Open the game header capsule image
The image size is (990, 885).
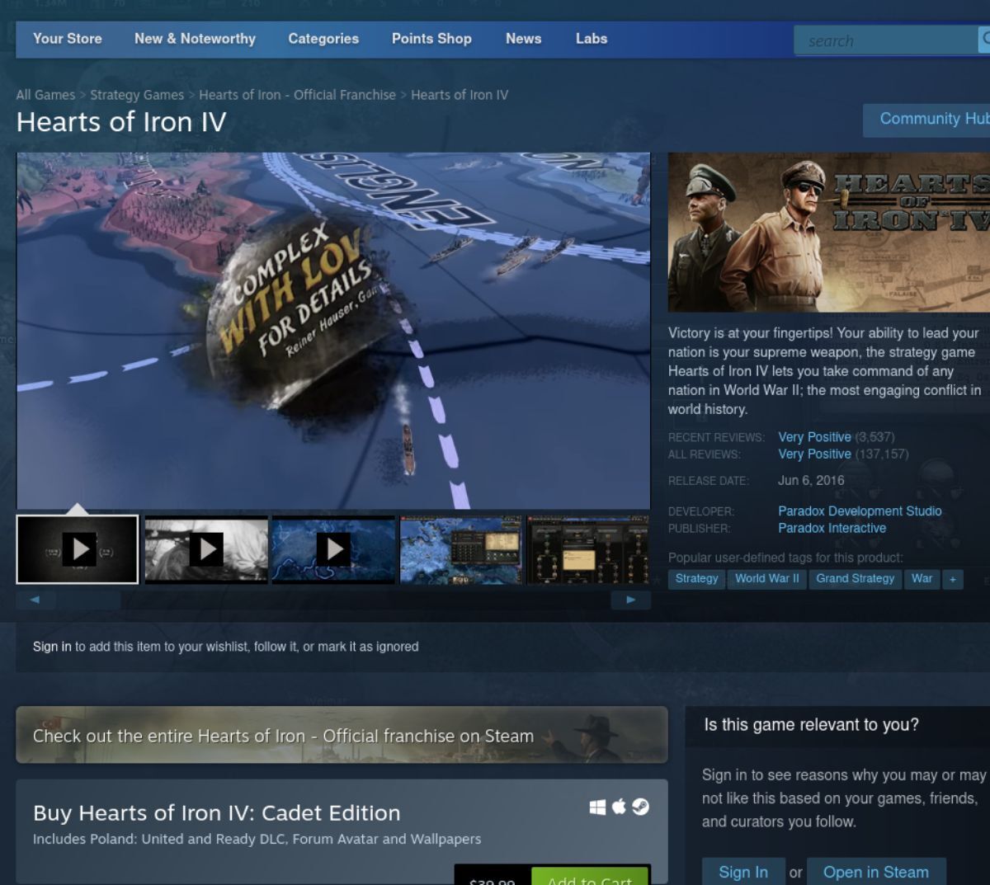(x=829, y=233)
